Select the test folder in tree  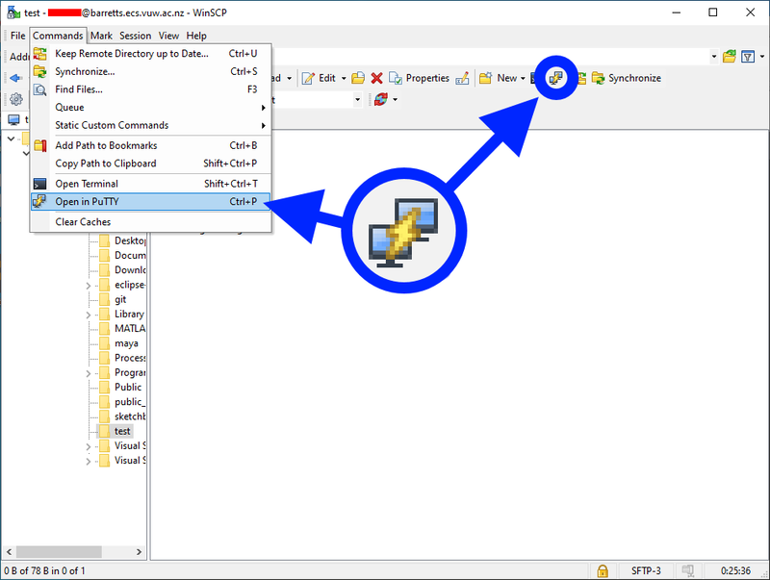pos(115,431)
